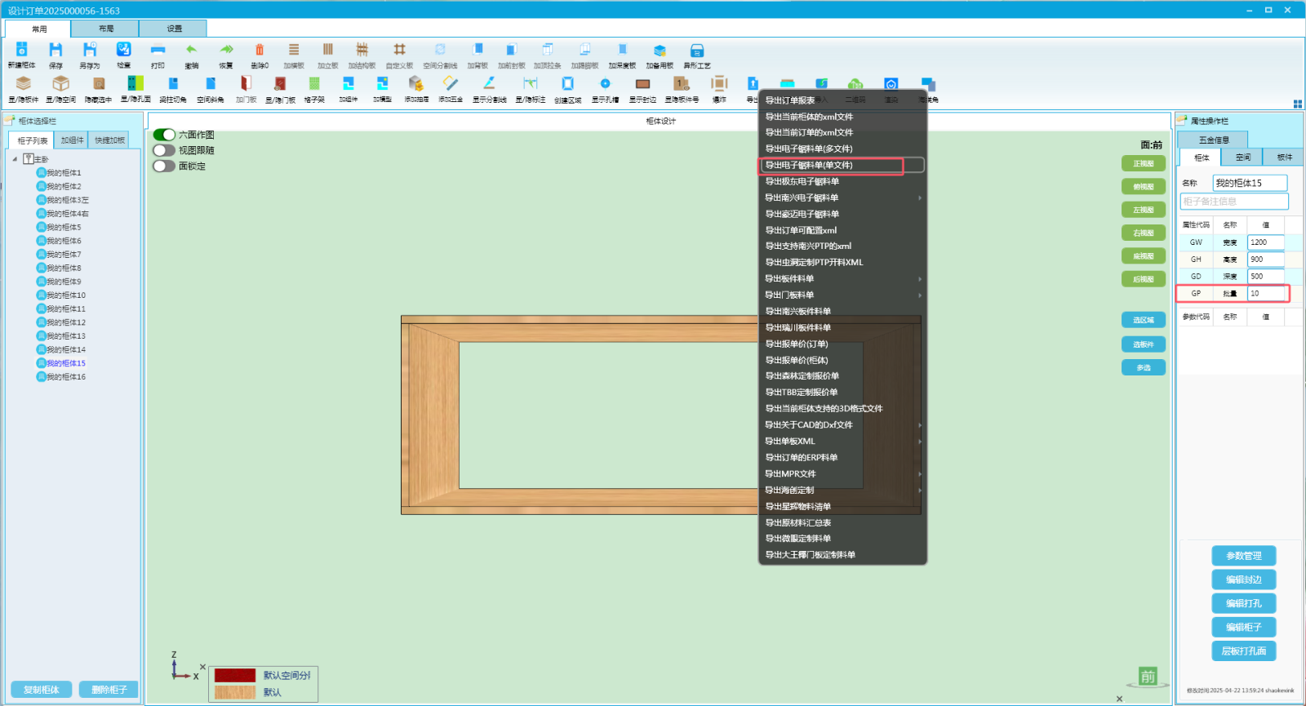The image size is (1306, 706).
Task: Click the 加门板 add door icon
Action: tap(246, 83)
